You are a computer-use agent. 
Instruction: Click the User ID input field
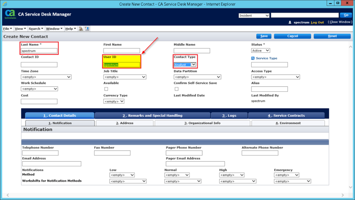click(x=122, y=65)
